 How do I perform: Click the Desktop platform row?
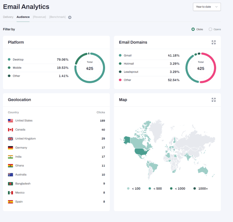[x=38, y=59]
